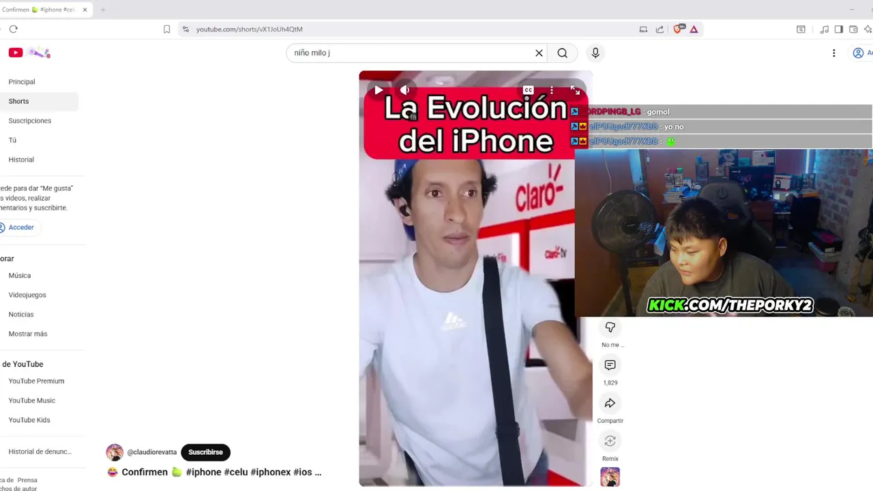Open site settings icon beside the URL
The image size is (873, 491).
[186, 29]
